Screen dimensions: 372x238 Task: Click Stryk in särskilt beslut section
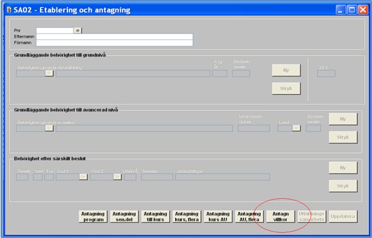click(343, 186)
